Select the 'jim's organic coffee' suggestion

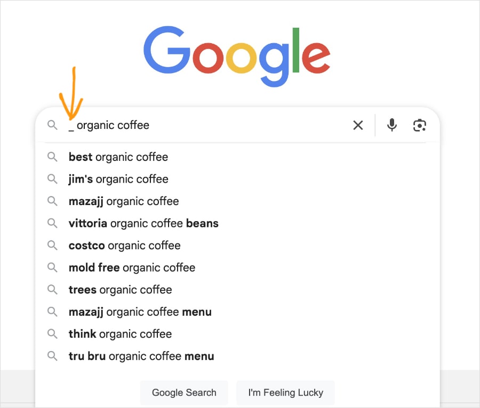tap(118, 179)
